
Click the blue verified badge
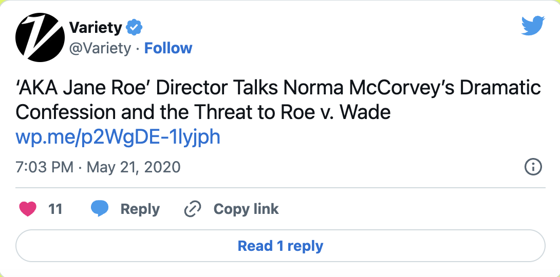pyautogui.click(x=135, y=27)
